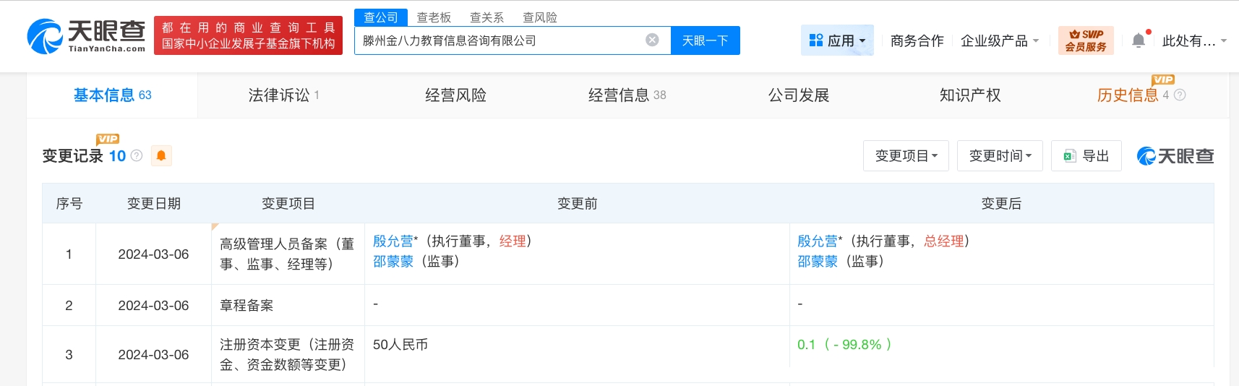Click the 变更前 column header
Screen dimensions: 1239x386
point(577,203)
